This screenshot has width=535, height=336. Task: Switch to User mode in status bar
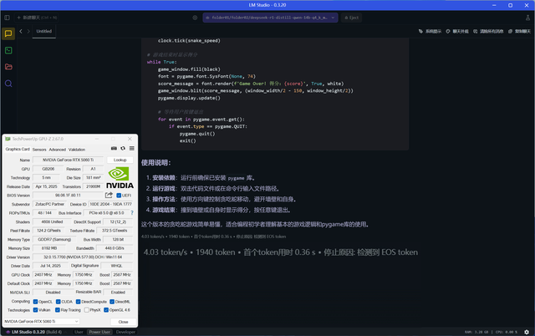(x=79, y=332)
